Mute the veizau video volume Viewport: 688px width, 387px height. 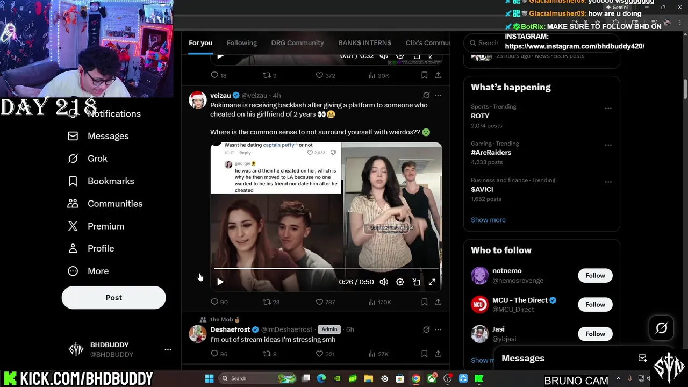pos(384,282)
